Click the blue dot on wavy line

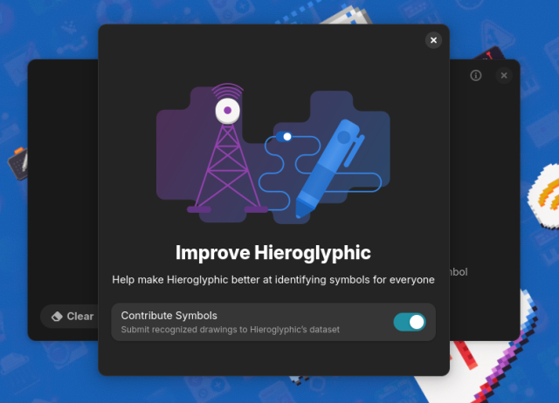point(286,136)
